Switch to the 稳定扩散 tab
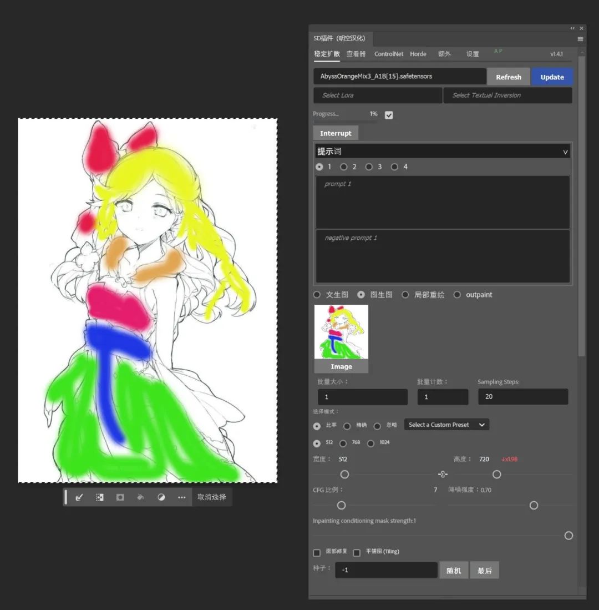The image size is (599, 610). tap(327, 54)
